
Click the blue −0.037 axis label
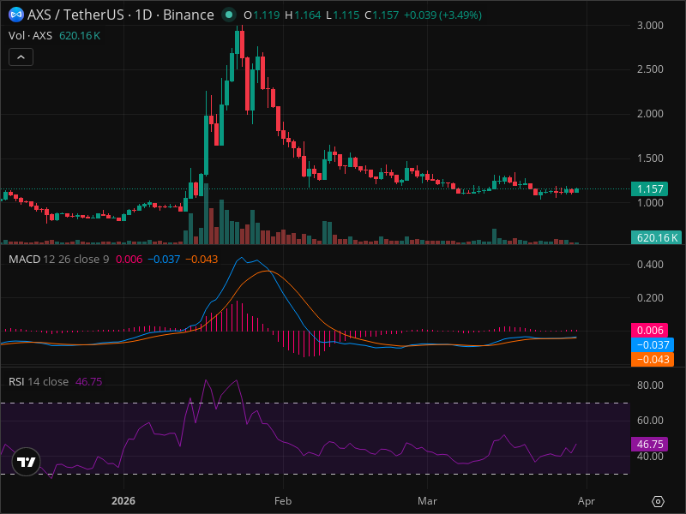click(x=653, y=345)
